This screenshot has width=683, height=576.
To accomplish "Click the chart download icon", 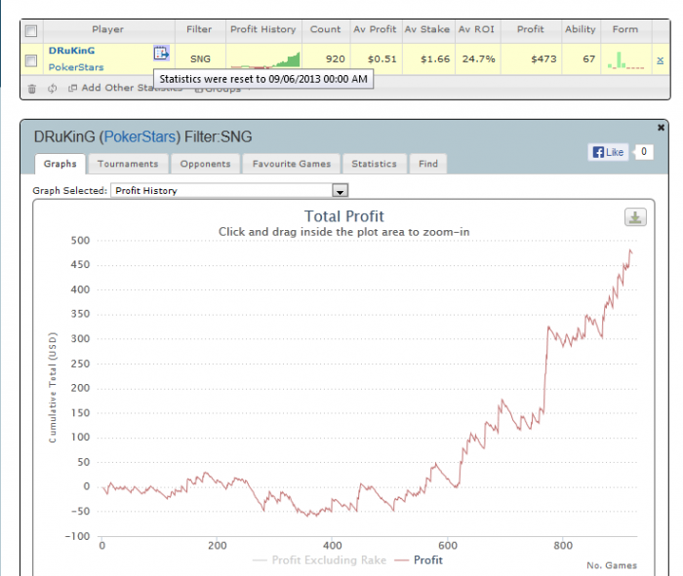I will click(x=635, y=217).
